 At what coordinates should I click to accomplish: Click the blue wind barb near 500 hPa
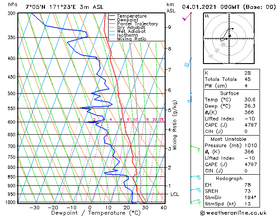[190, 98]
